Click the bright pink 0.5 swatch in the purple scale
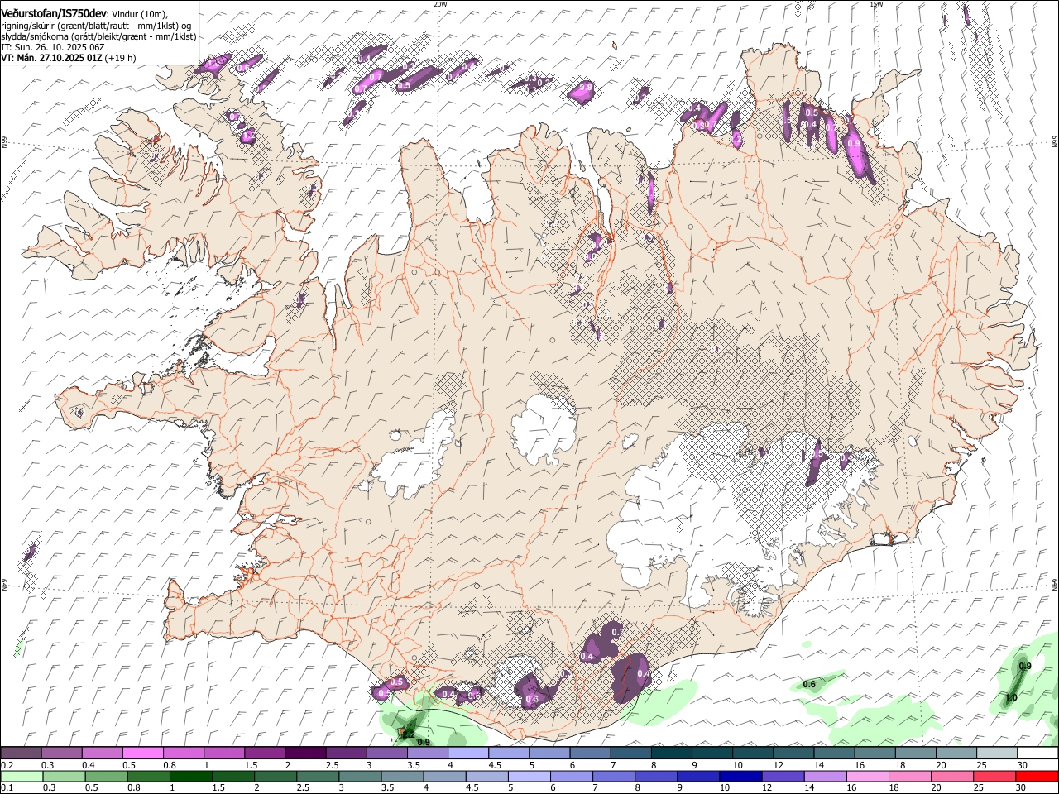 point(143,753)
